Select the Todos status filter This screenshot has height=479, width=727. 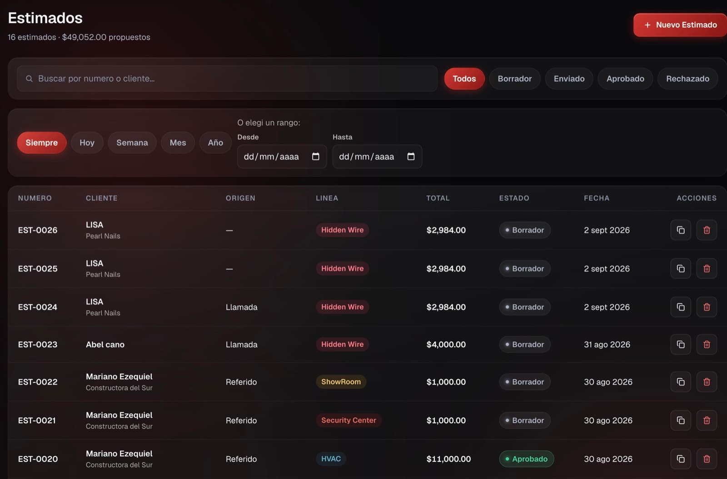464,79
